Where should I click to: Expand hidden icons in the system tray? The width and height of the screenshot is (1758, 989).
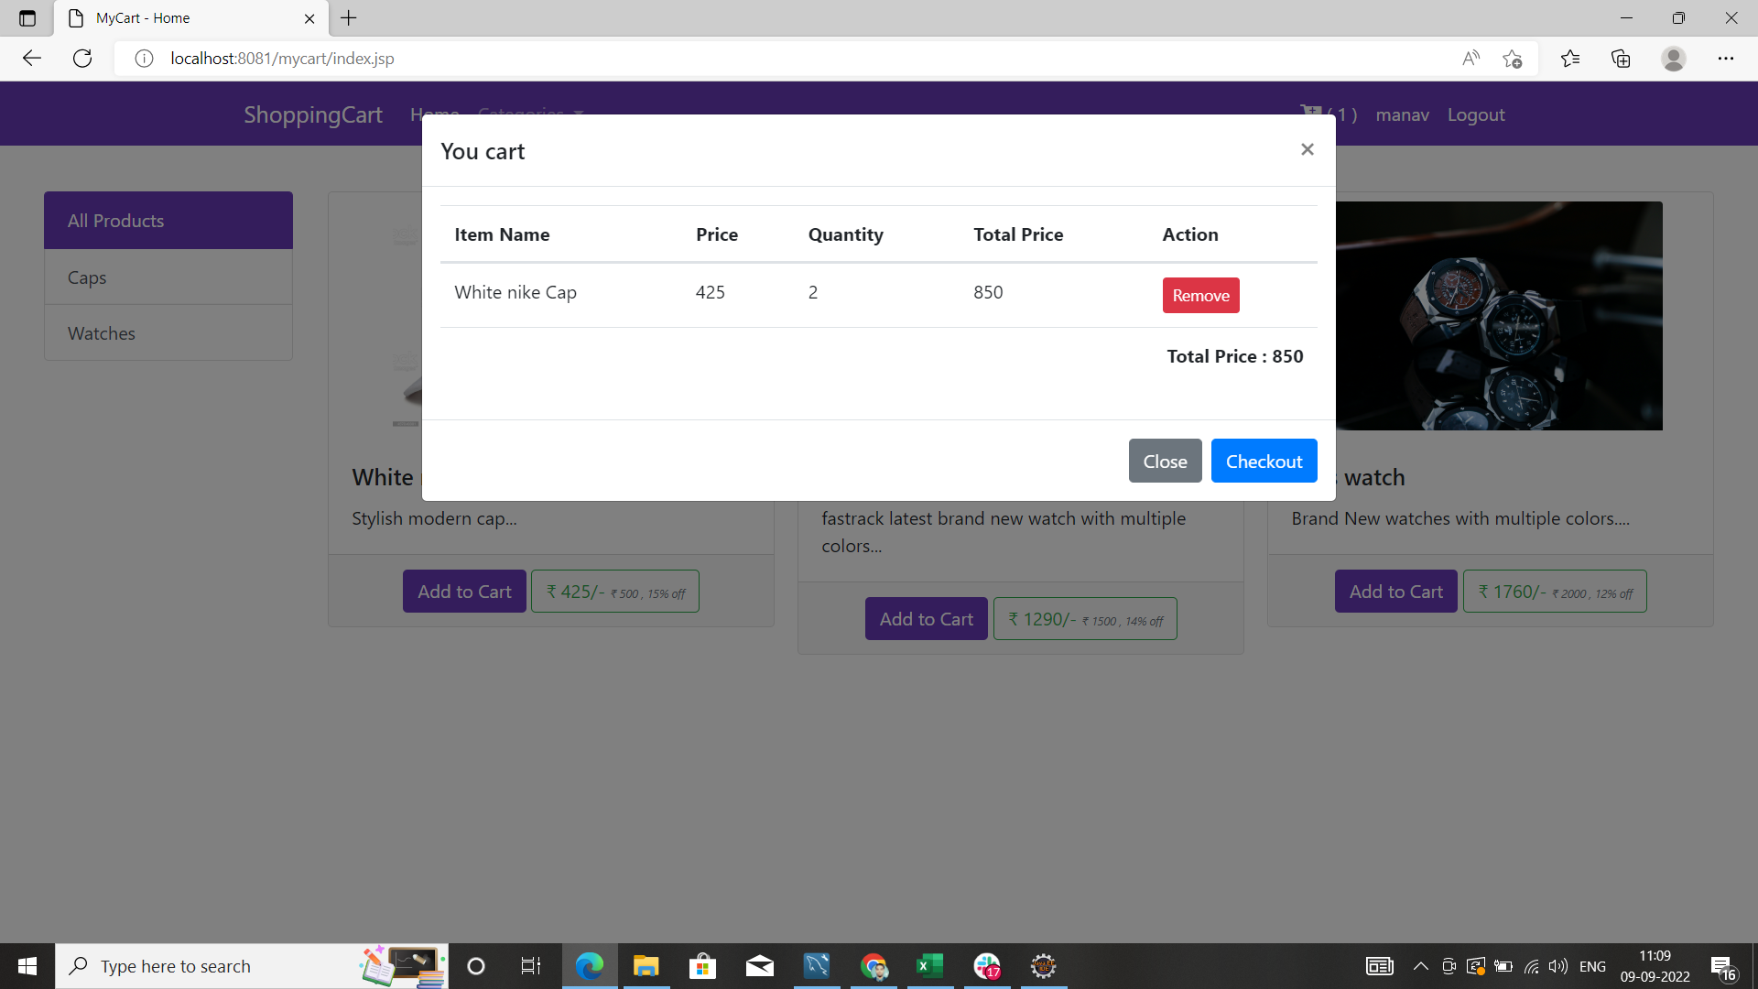click(1420, 965)
